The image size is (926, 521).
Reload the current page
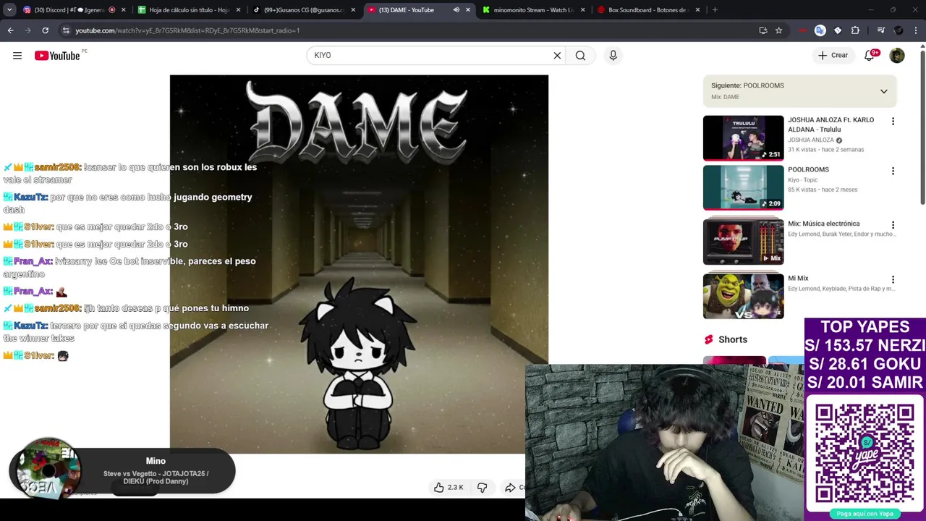45,30
